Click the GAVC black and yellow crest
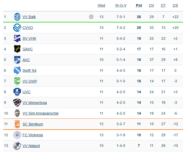Screen dimensions: 183x152 click(x=17, y=49)
